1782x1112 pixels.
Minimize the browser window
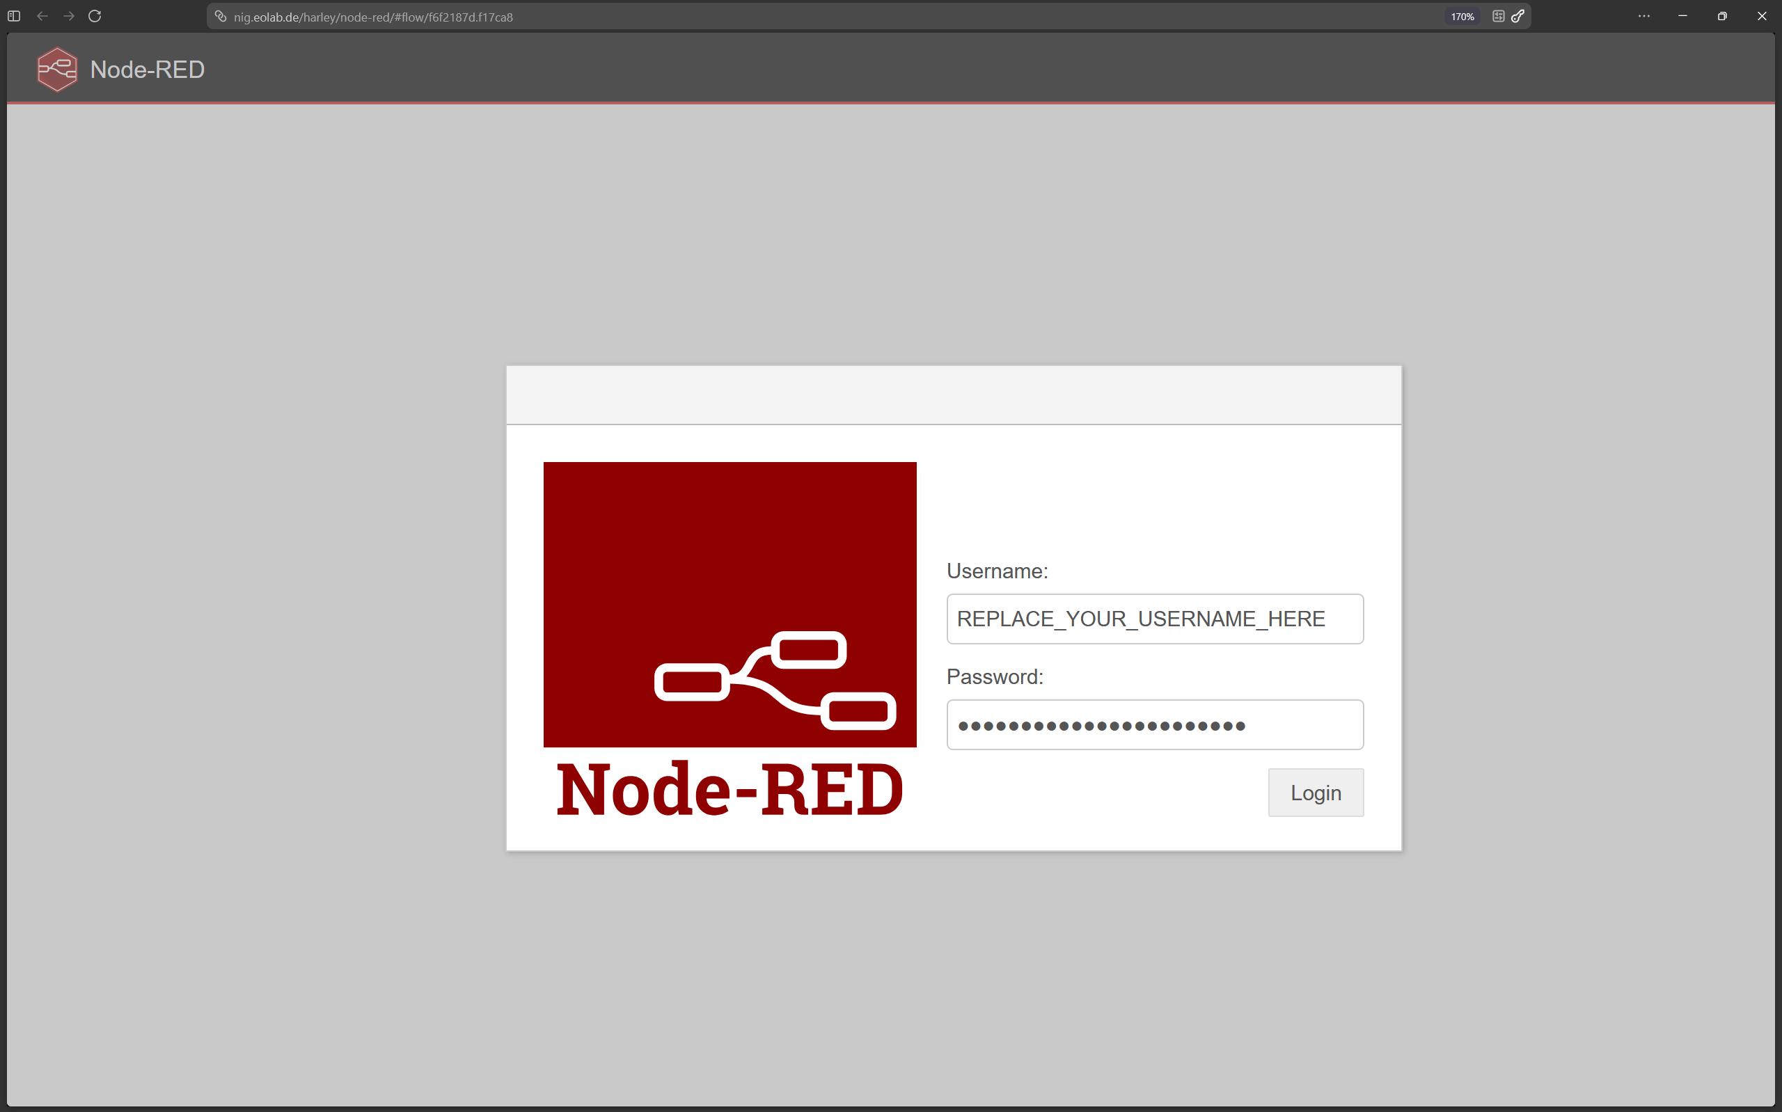[x=1682, y=16]
